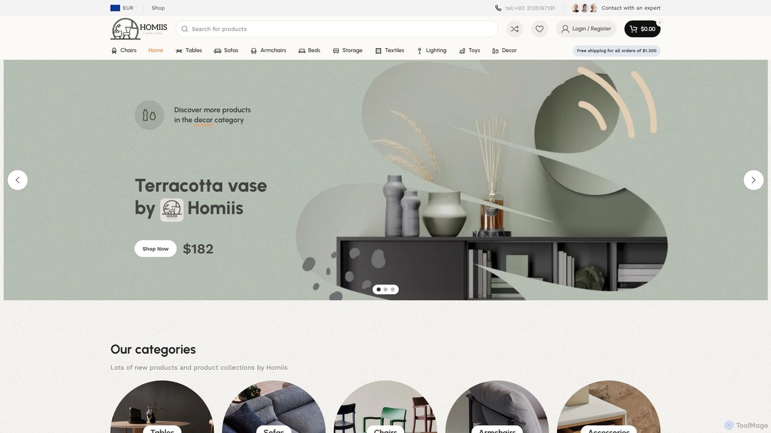The width and height of the screenshot is (771, 433).
Task: Click the decor vases circle icon
Action: tap(149, 115)
